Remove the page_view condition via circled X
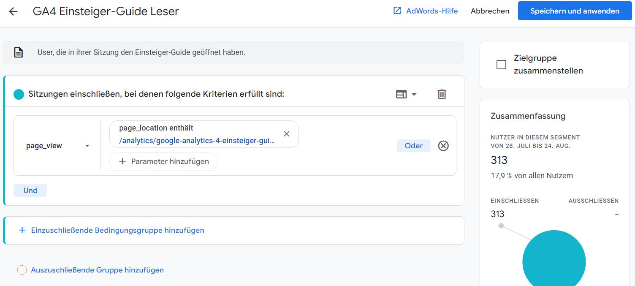The image size is (635, 286). point(443,145)
